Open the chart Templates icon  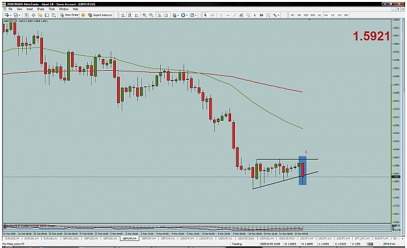coord(191,15)
